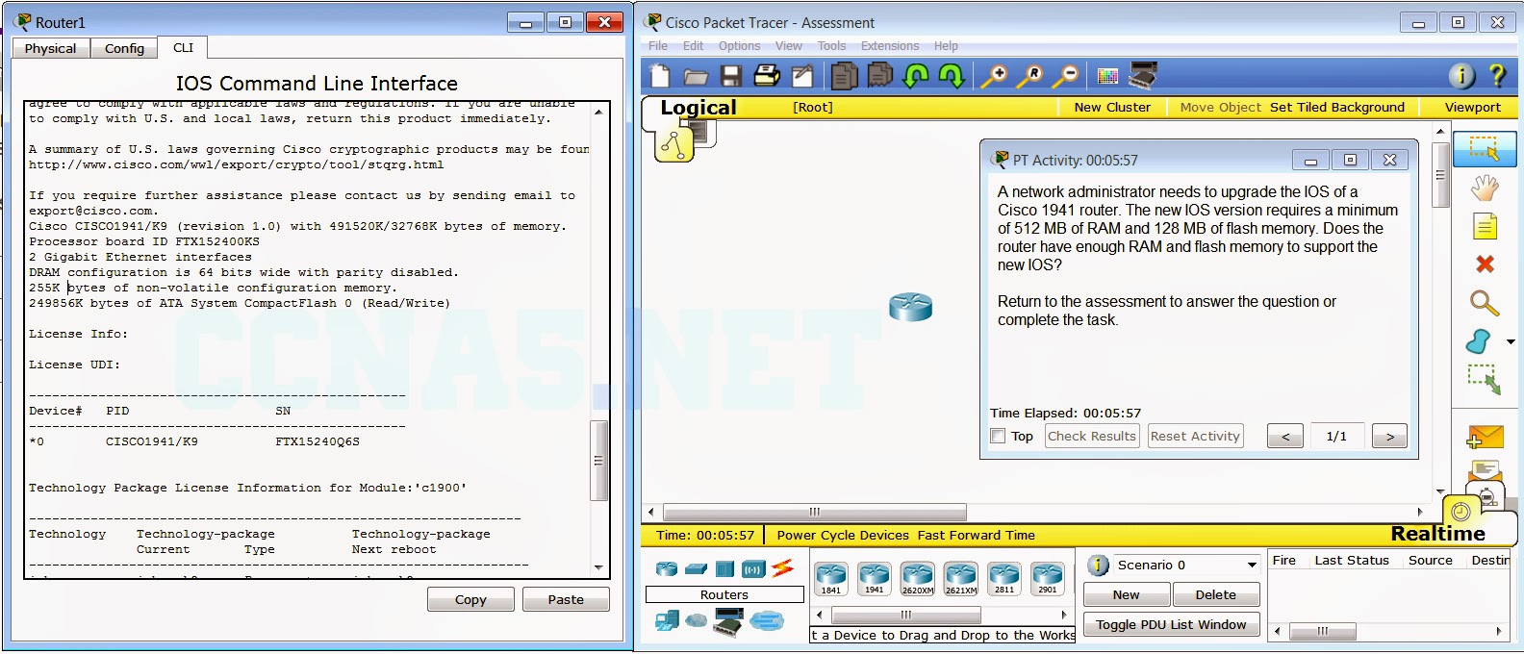Click Toggle PDU List Window
This screenshot has height=654, width=1524.
pyautogui.click(x=1171, y=624)
